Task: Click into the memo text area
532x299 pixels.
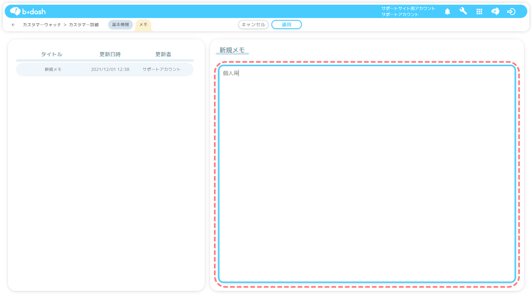Action: [367, 174]
